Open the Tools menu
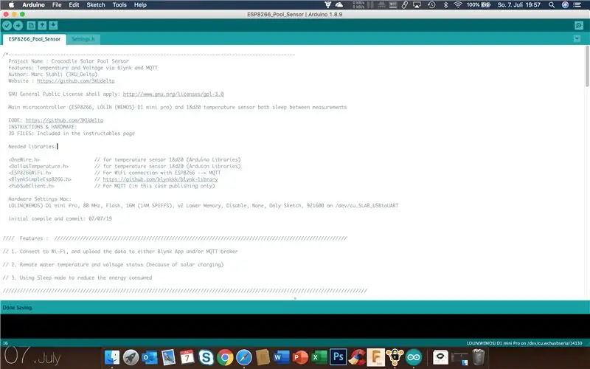 point(119,5)
